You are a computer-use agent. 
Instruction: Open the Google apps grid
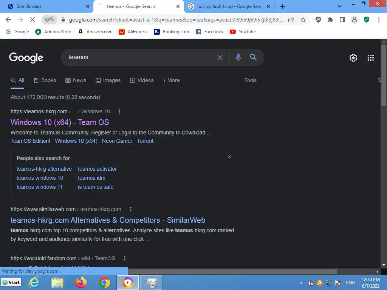pos(371,58)
